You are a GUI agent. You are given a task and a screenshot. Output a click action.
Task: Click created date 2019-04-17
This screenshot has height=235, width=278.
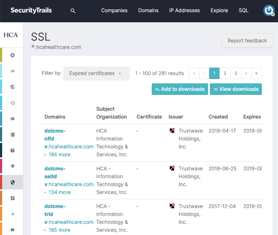click(222, 131)
